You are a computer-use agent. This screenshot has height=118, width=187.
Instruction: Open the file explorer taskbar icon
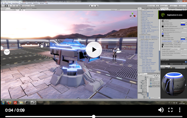point(21,103)
